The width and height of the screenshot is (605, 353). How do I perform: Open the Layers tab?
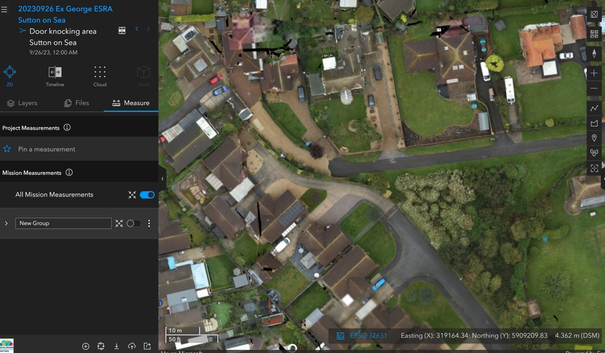[22, 103]
